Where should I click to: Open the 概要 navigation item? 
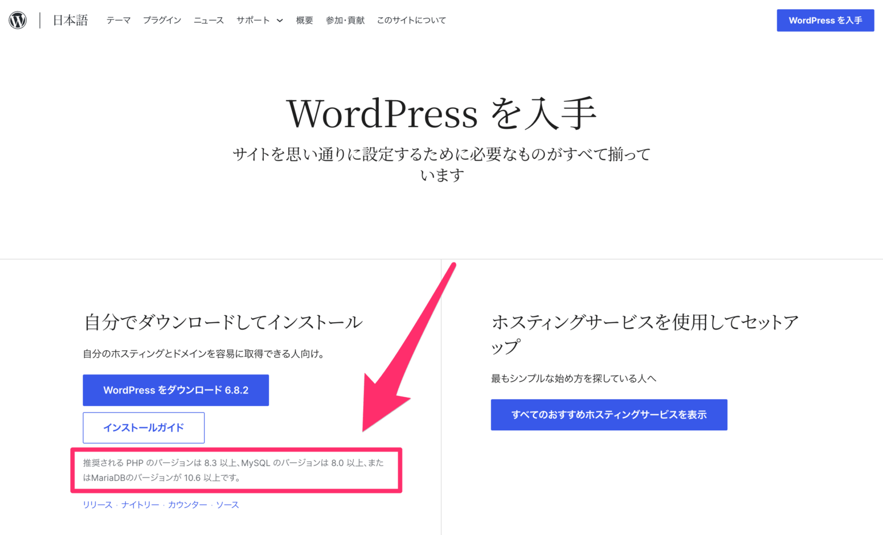(304, 20)
